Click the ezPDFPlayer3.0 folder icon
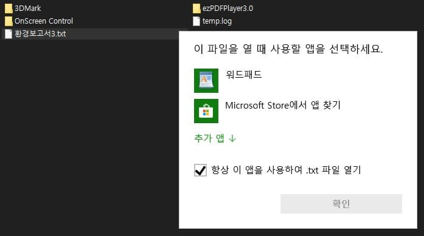Screen dimensions: 424x236 [x=196, y=8]
